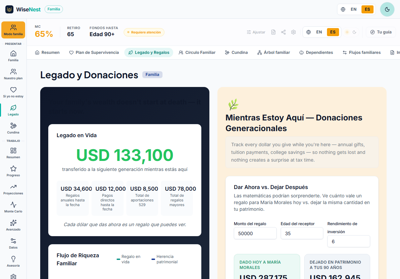The height and width of the screenshot is (279, 400).
Task: Switch to Dependientes tab
Action: coord(316,53)
